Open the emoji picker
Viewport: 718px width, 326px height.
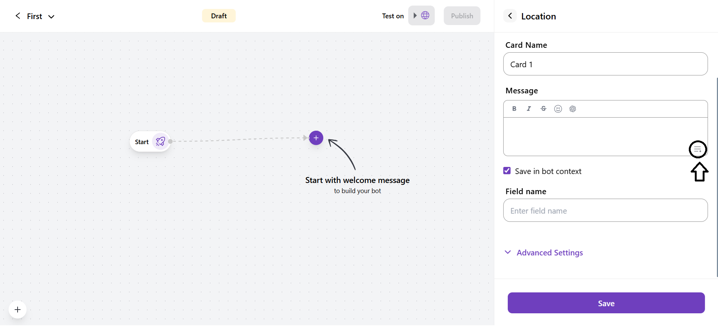coord(558,109)
